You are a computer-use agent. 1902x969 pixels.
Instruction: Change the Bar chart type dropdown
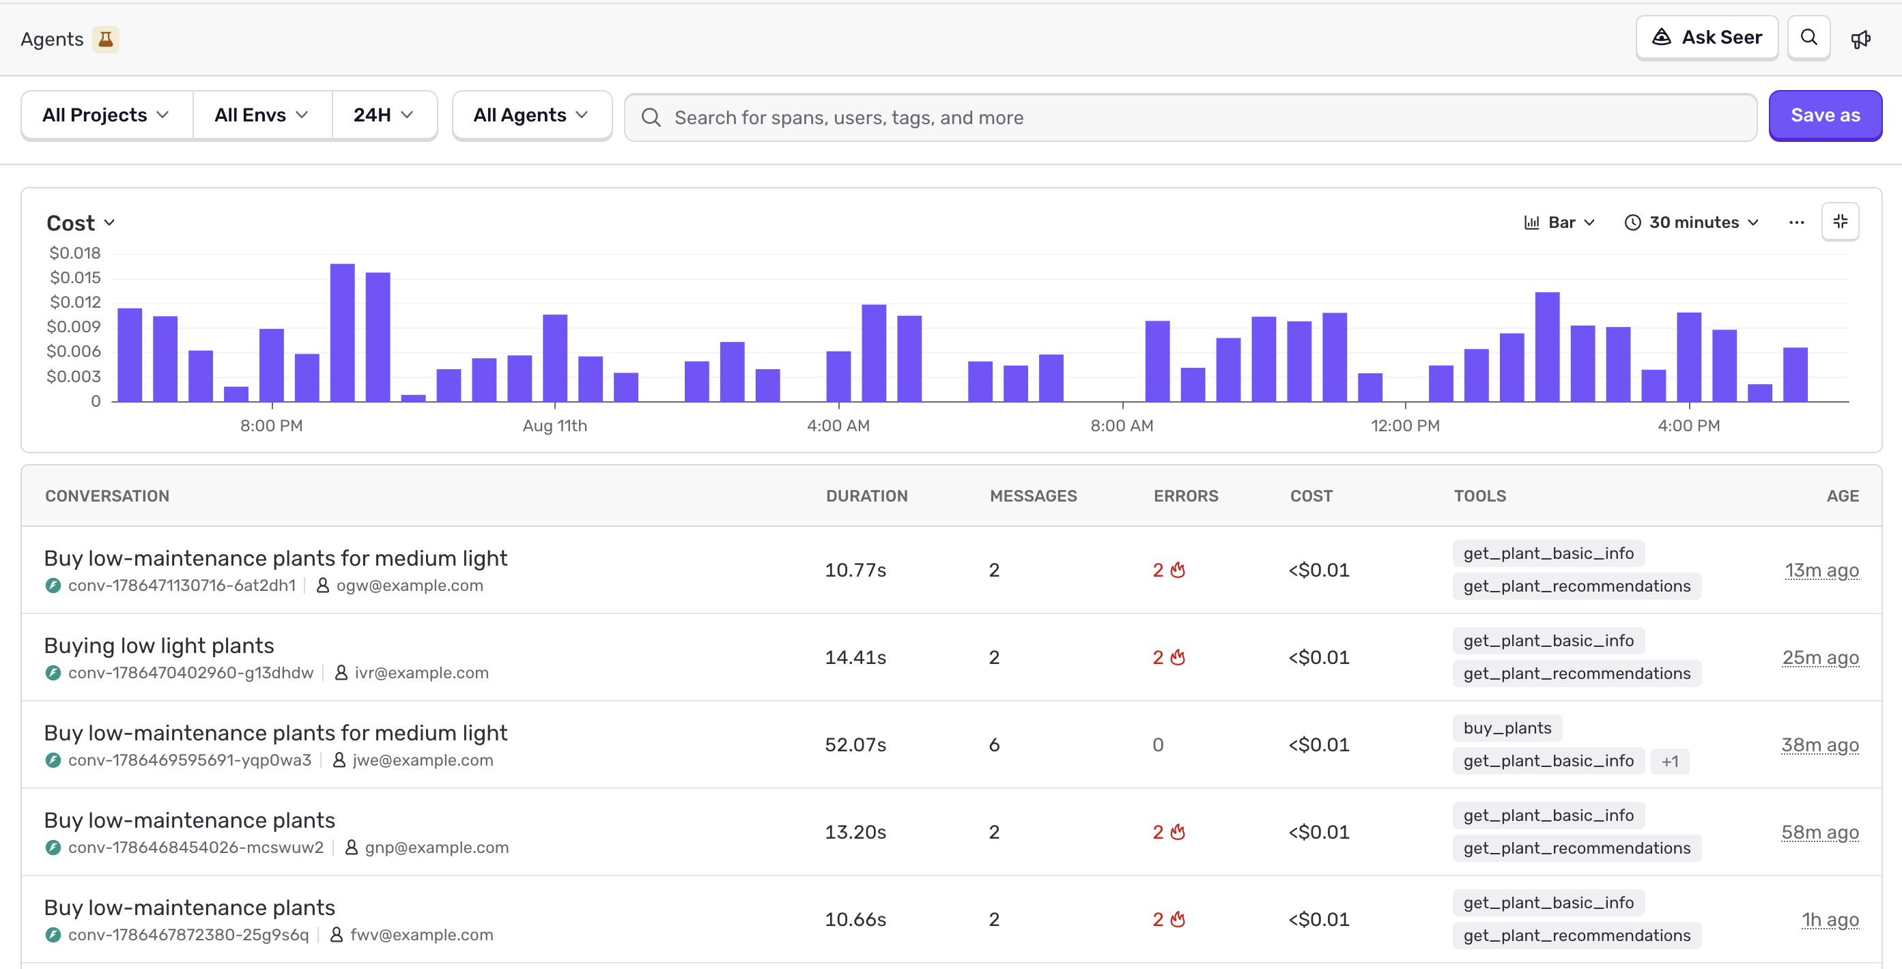click(x=1559, y=222)
